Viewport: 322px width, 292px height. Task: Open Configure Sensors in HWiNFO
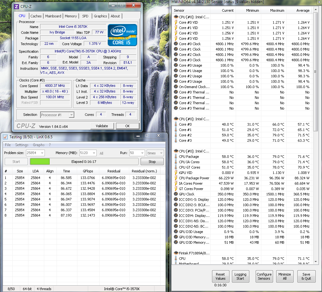[x=264, y=276]
